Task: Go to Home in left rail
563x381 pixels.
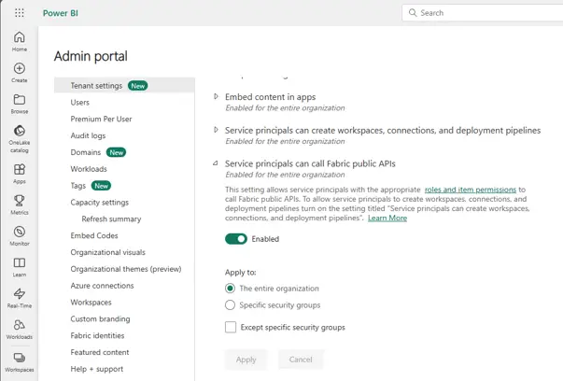Action: pos(20,41)
